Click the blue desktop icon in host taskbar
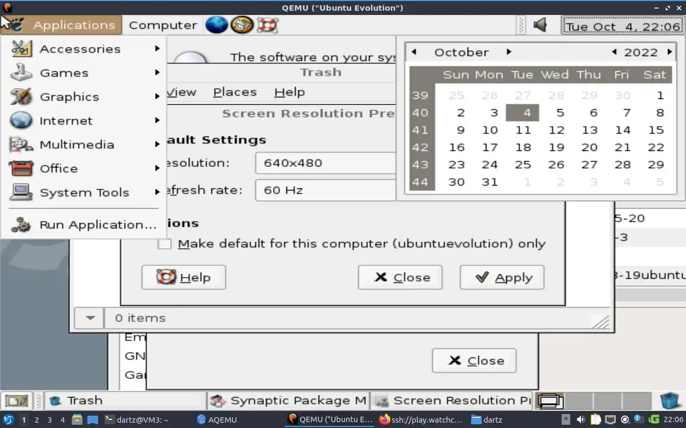Viewport: 686px width, 428px height. [92, 420]
